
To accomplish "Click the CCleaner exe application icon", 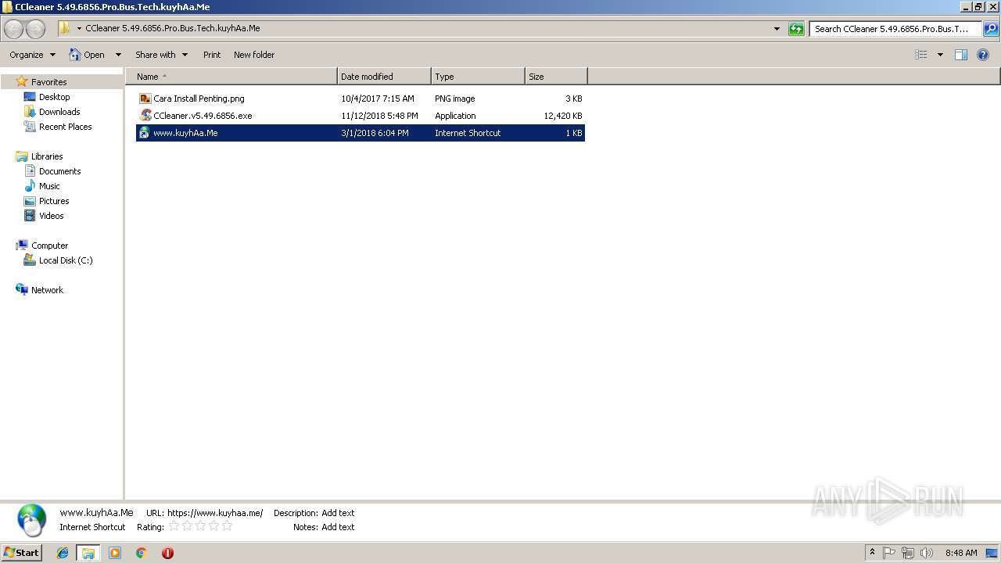I will [x=145, y=116].
